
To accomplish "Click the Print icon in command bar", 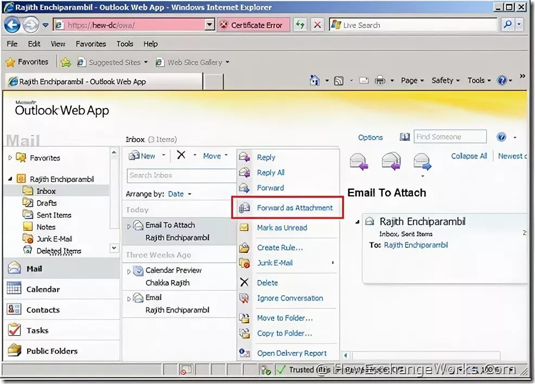I will point(380,80).
